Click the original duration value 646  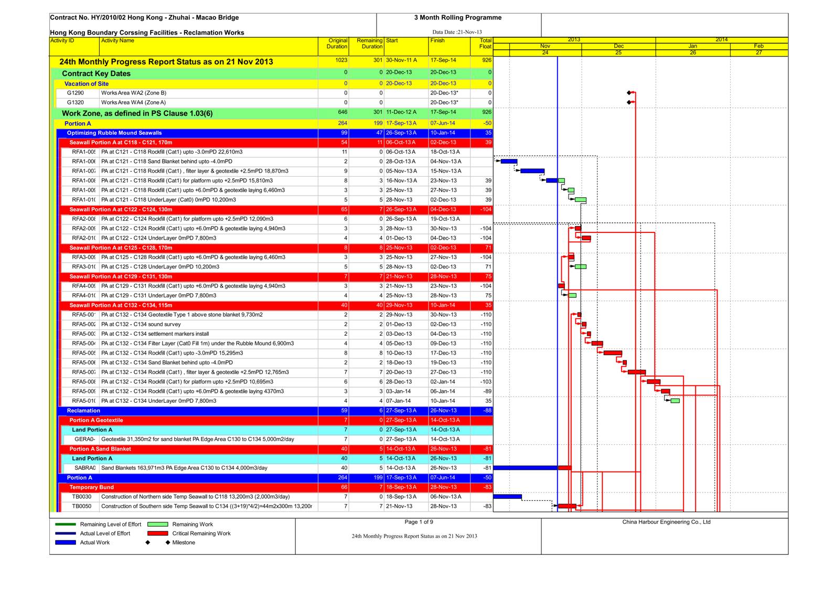(342, 112)
